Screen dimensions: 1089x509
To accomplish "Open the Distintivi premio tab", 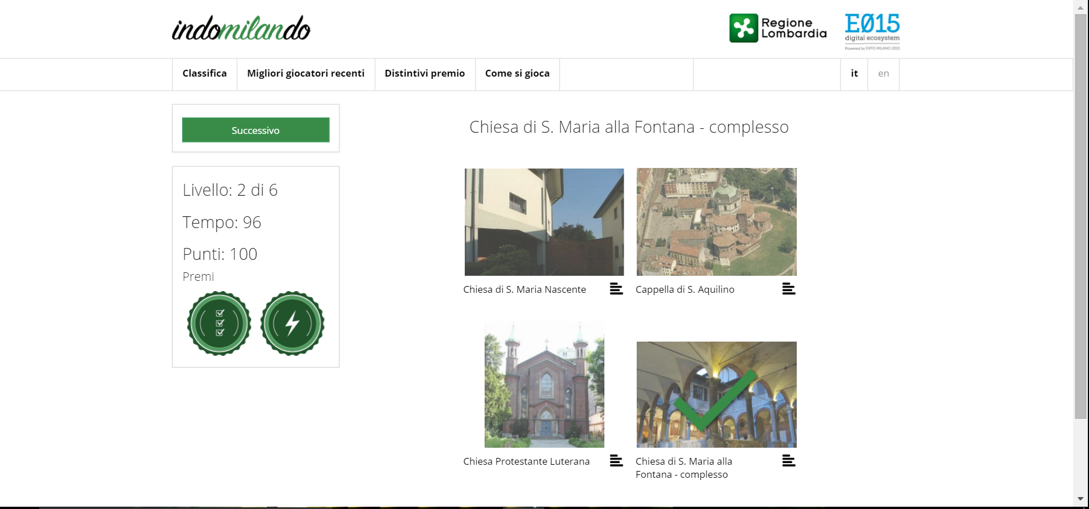I will 424,74.
